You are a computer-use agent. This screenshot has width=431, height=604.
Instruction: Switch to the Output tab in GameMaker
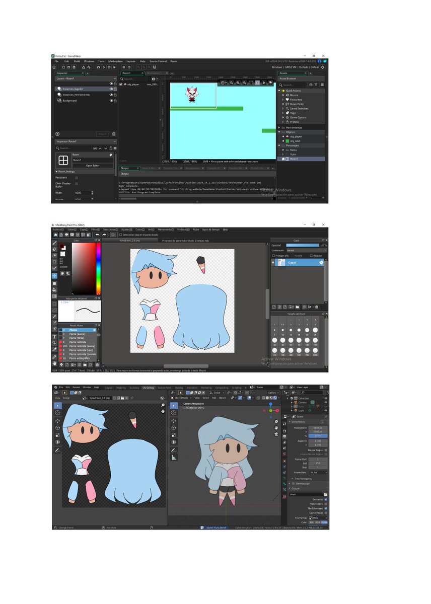click(x=125, y=168)
